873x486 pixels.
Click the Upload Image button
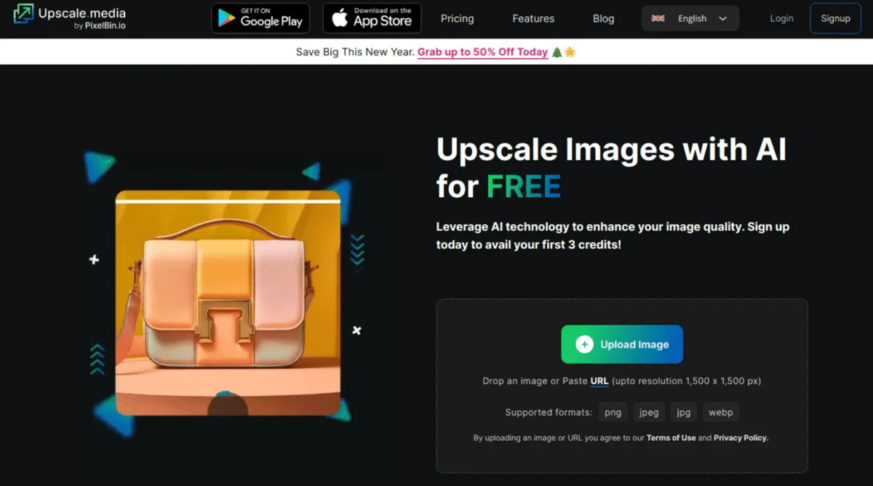coord(622,344)
